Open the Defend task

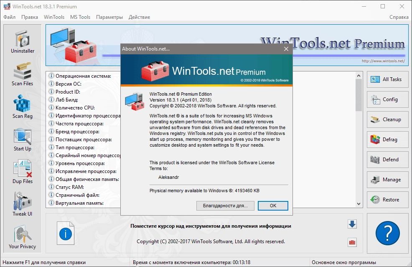tap(388, 160)
